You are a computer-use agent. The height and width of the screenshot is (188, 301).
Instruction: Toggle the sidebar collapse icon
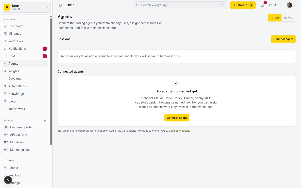click(60, 5)
